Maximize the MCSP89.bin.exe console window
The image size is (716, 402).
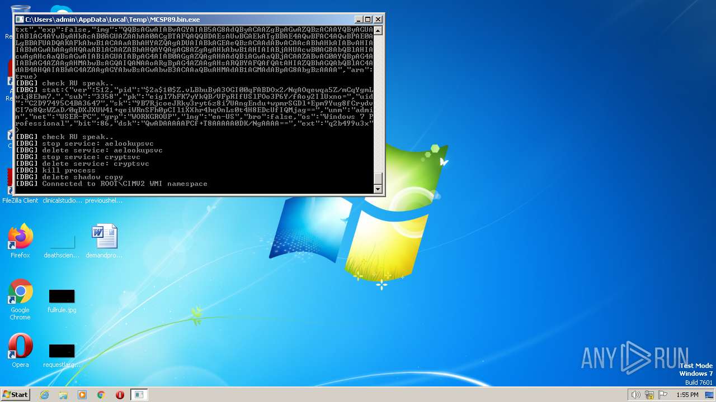point(368,20)
